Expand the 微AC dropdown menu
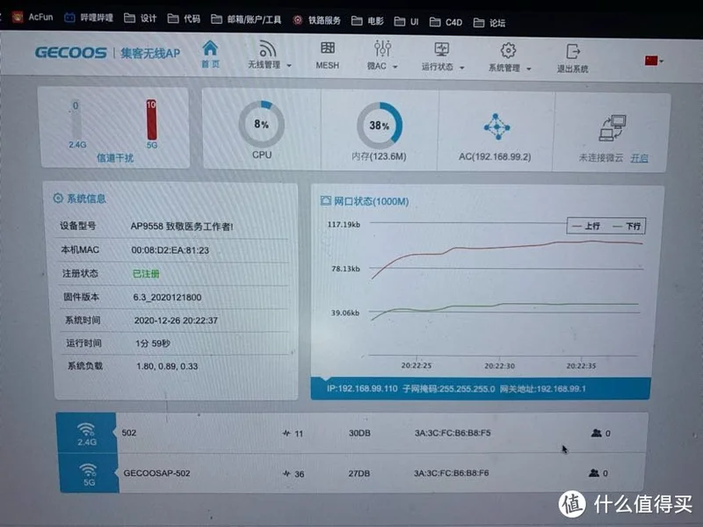This screenshot has height=527, width=703. 382,56
